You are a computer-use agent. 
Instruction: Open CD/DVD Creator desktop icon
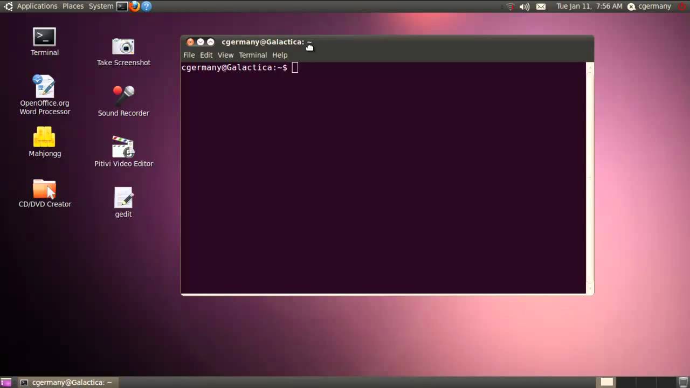click(44, 193)
